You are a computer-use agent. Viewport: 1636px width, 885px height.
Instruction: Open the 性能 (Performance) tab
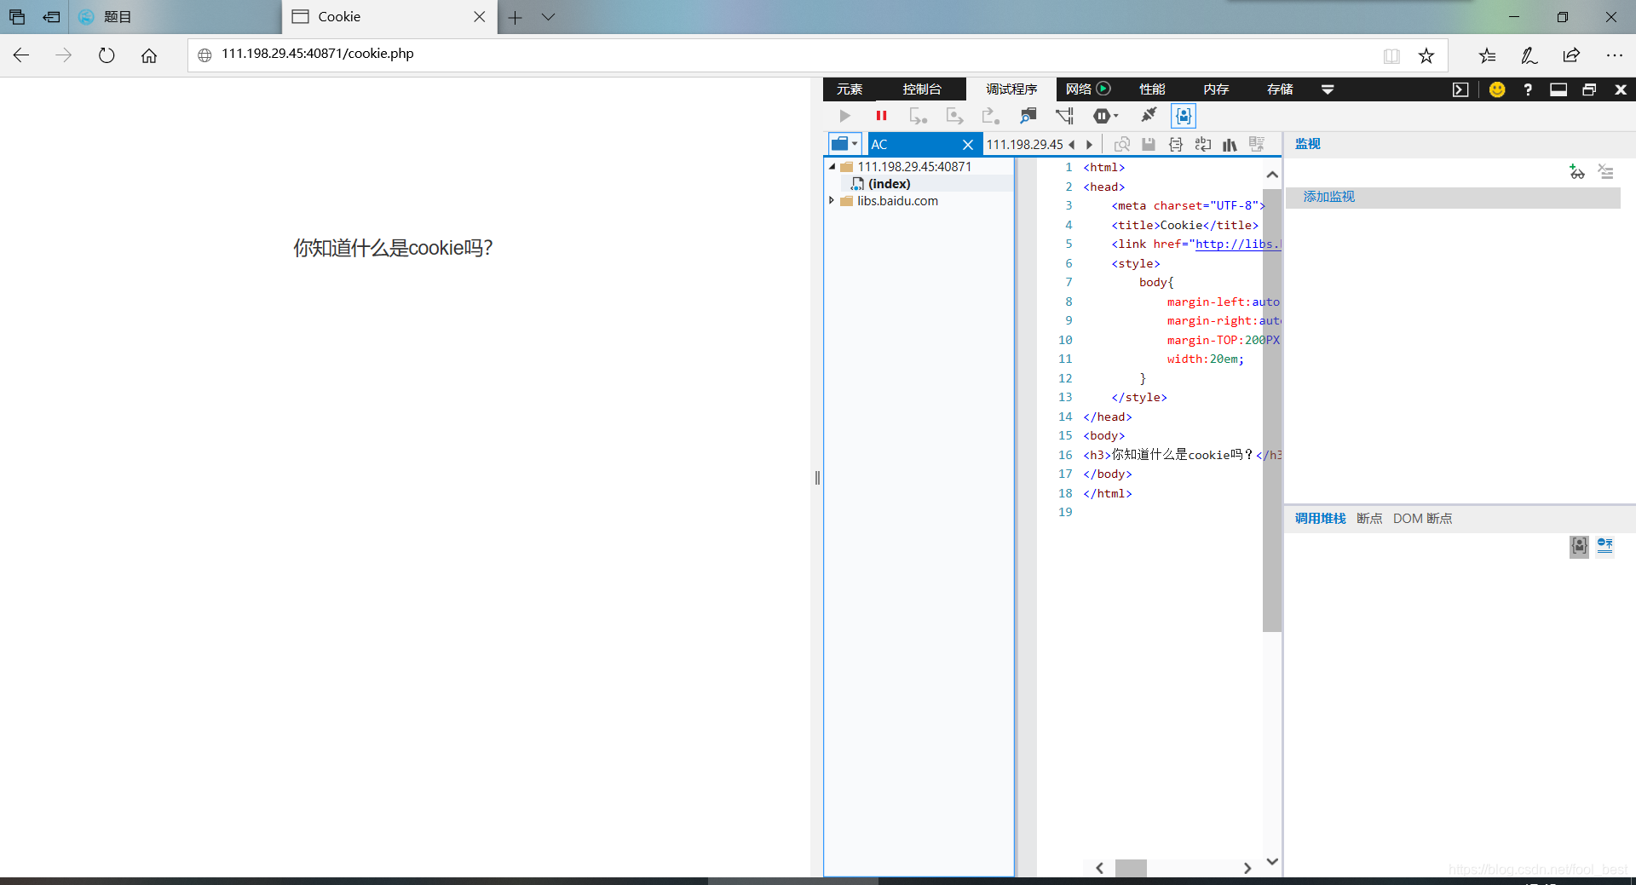click(x=1152, y=89)
